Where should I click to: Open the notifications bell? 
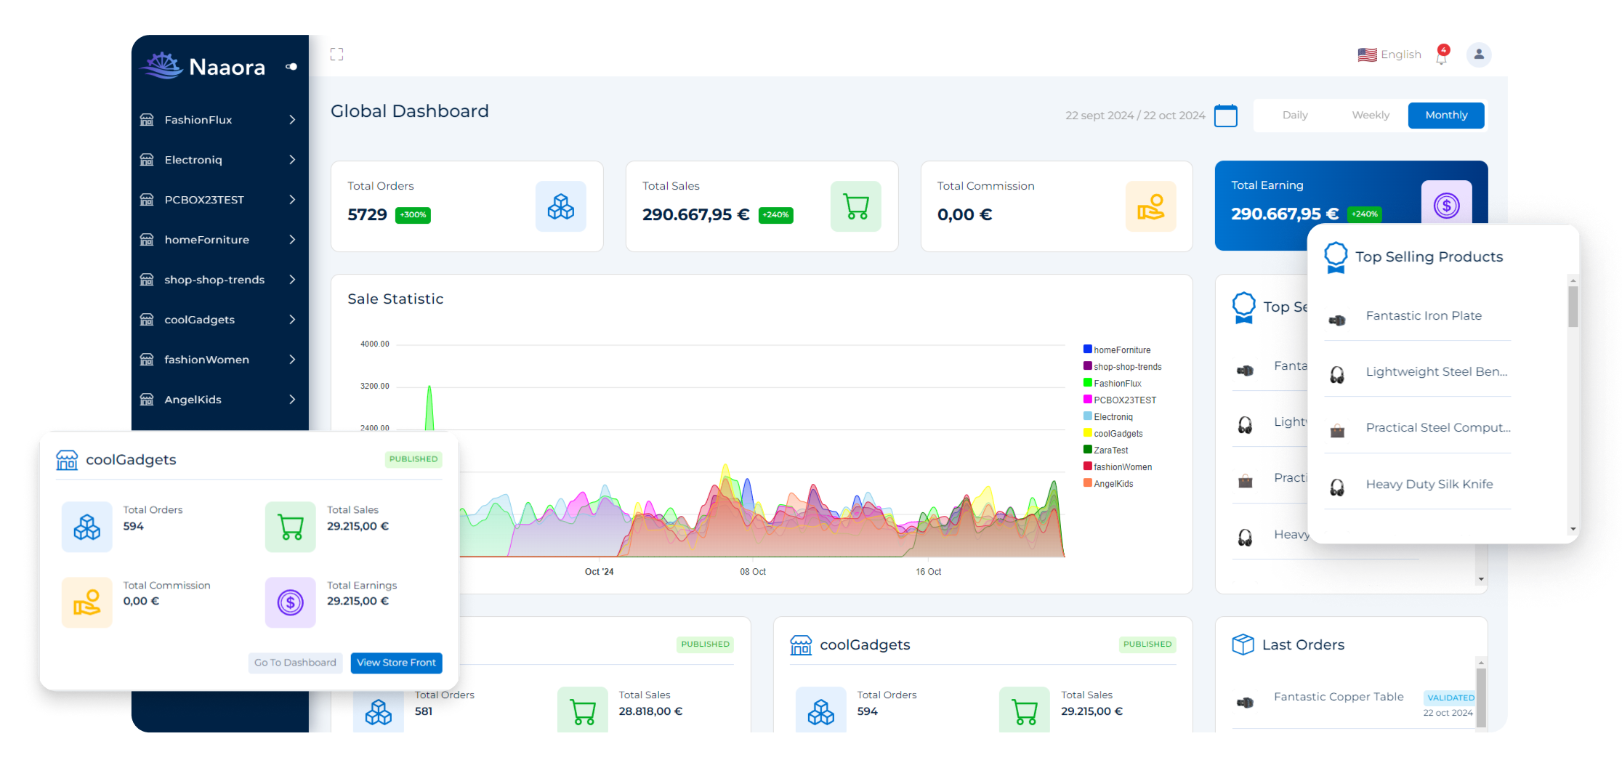click(1442, 56)
